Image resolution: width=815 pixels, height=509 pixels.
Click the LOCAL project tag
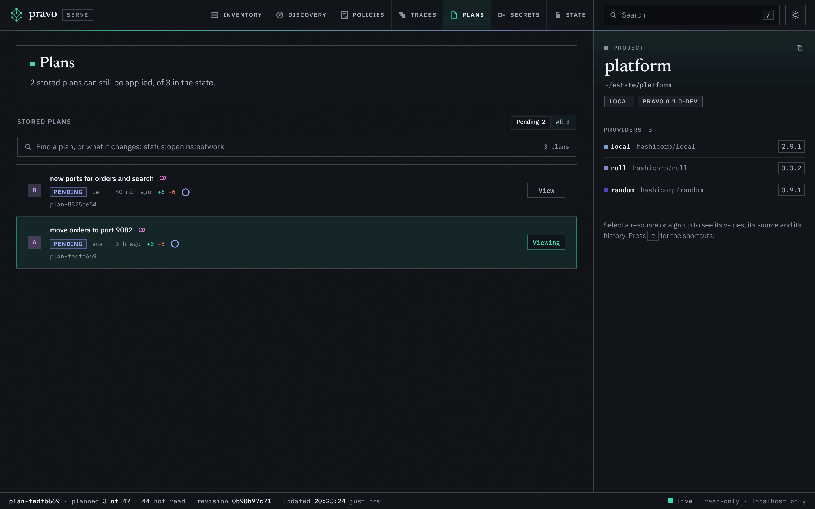619,101
